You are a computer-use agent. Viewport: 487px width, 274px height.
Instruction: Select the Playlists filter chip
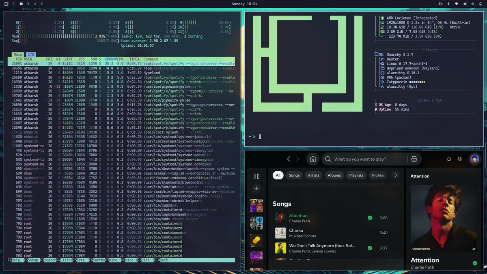click(x=356, y=175)
